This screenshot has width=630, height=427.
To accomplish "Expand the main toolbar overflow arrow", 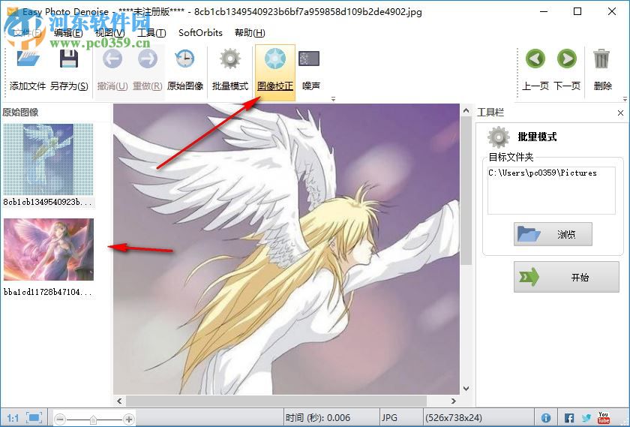I will (x=333, y=98).
